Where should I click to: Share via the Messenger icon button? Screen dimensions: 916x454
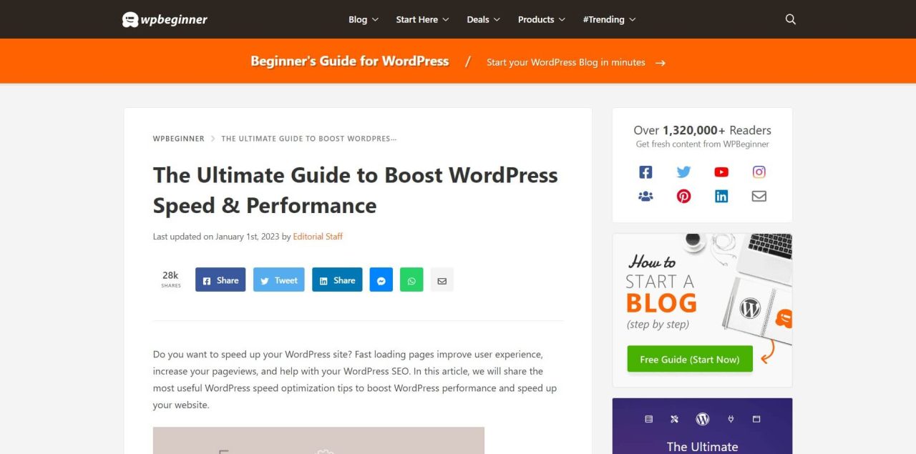pos(381,280)
